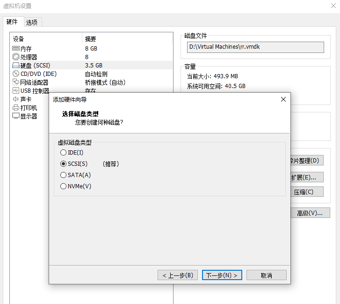340x304 pixels.
Task: Open the 高级(V)... advanced settings
Action: pyautogui.click(x=310, y=213)
